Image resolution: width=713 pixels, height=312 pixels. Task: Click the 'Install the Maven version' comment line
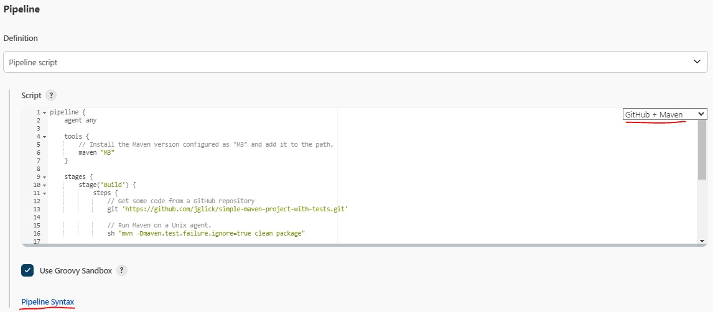click(206, 144)
